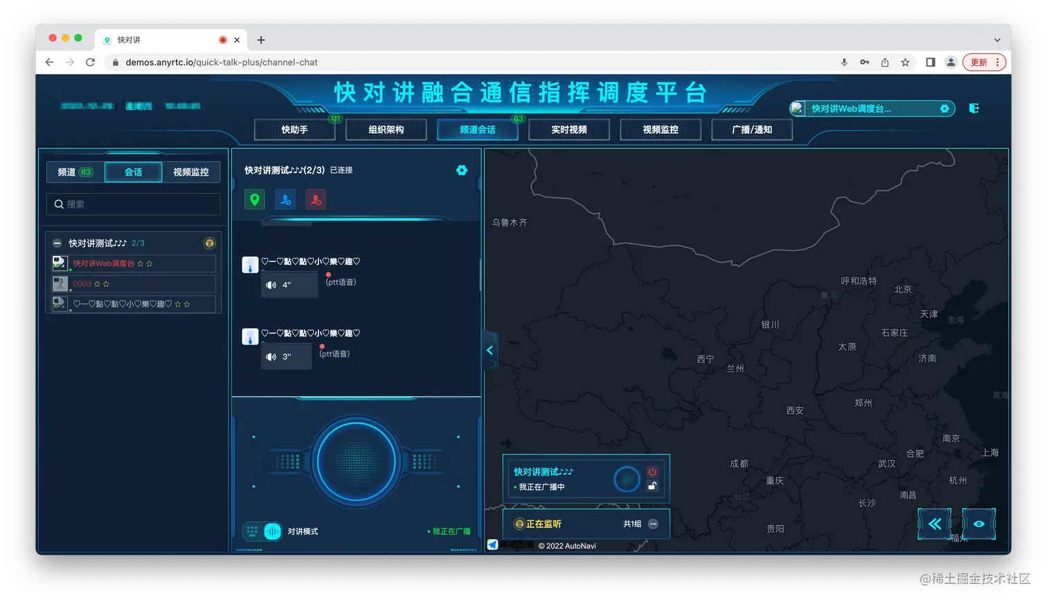Open the Chrome profile avatar
The width and height of the screenshot is (1047, 602).
951,62
